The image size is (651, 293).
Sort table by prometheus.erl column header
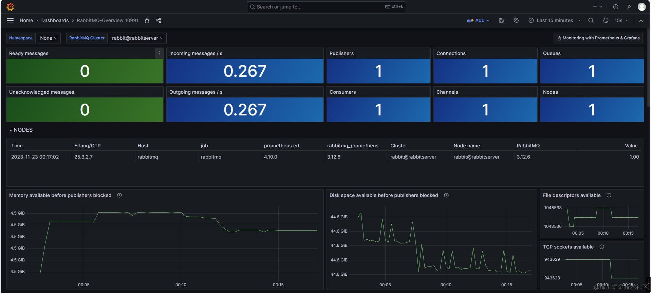click(x=281, y=146)
